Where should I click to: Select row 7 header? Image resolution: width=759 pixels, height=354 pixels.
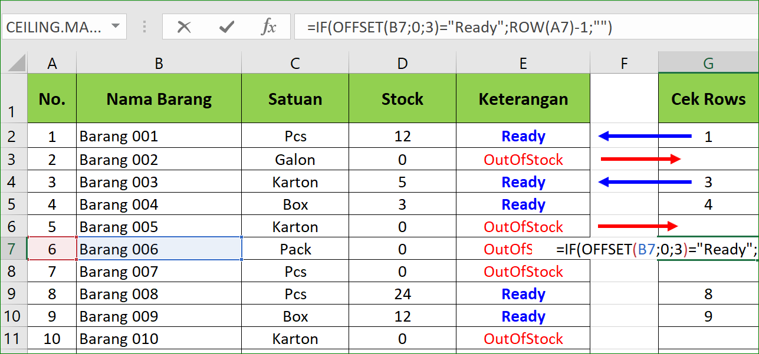tap(14, 249)
